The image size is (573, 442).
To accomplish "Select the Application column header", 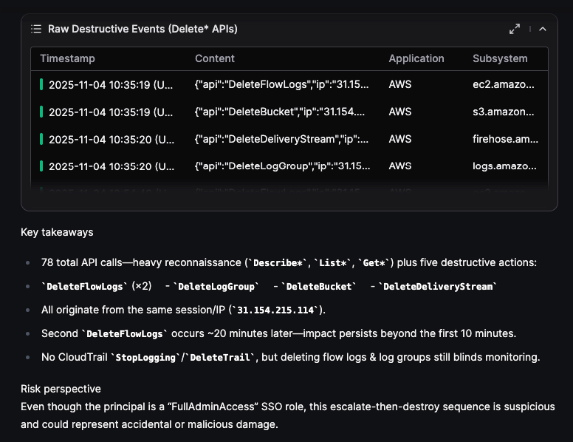I will click(416, 58).
